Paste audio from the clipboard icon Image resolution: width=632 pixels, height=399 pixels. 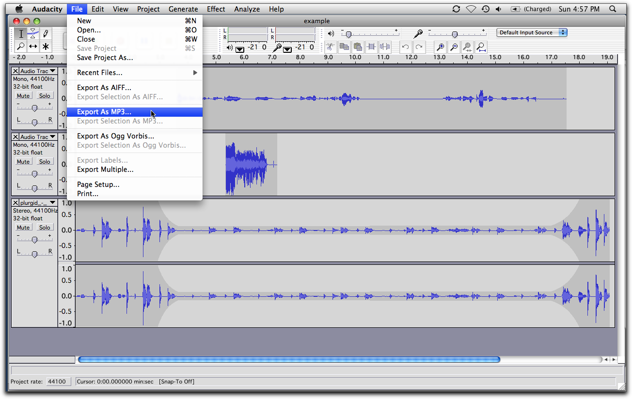(358, 46)
